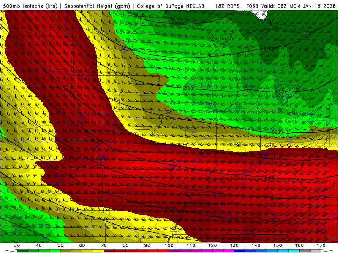Viewport: 338px width, 253px height.
Task: Select the bright magenta 125-130 kt legend swatch
Action: (x=229, y=251)
